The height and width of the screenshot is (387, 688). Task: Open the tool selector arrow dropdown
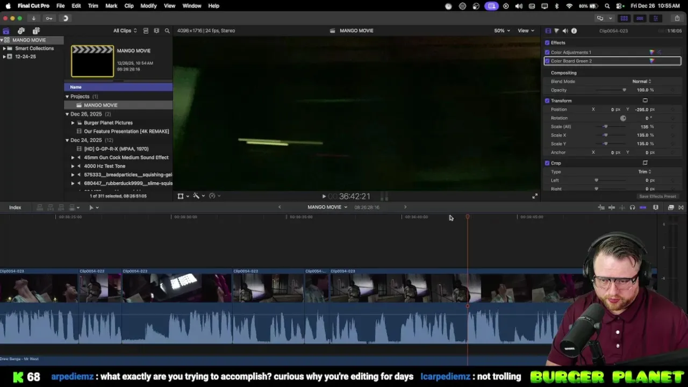pos(94,207)
